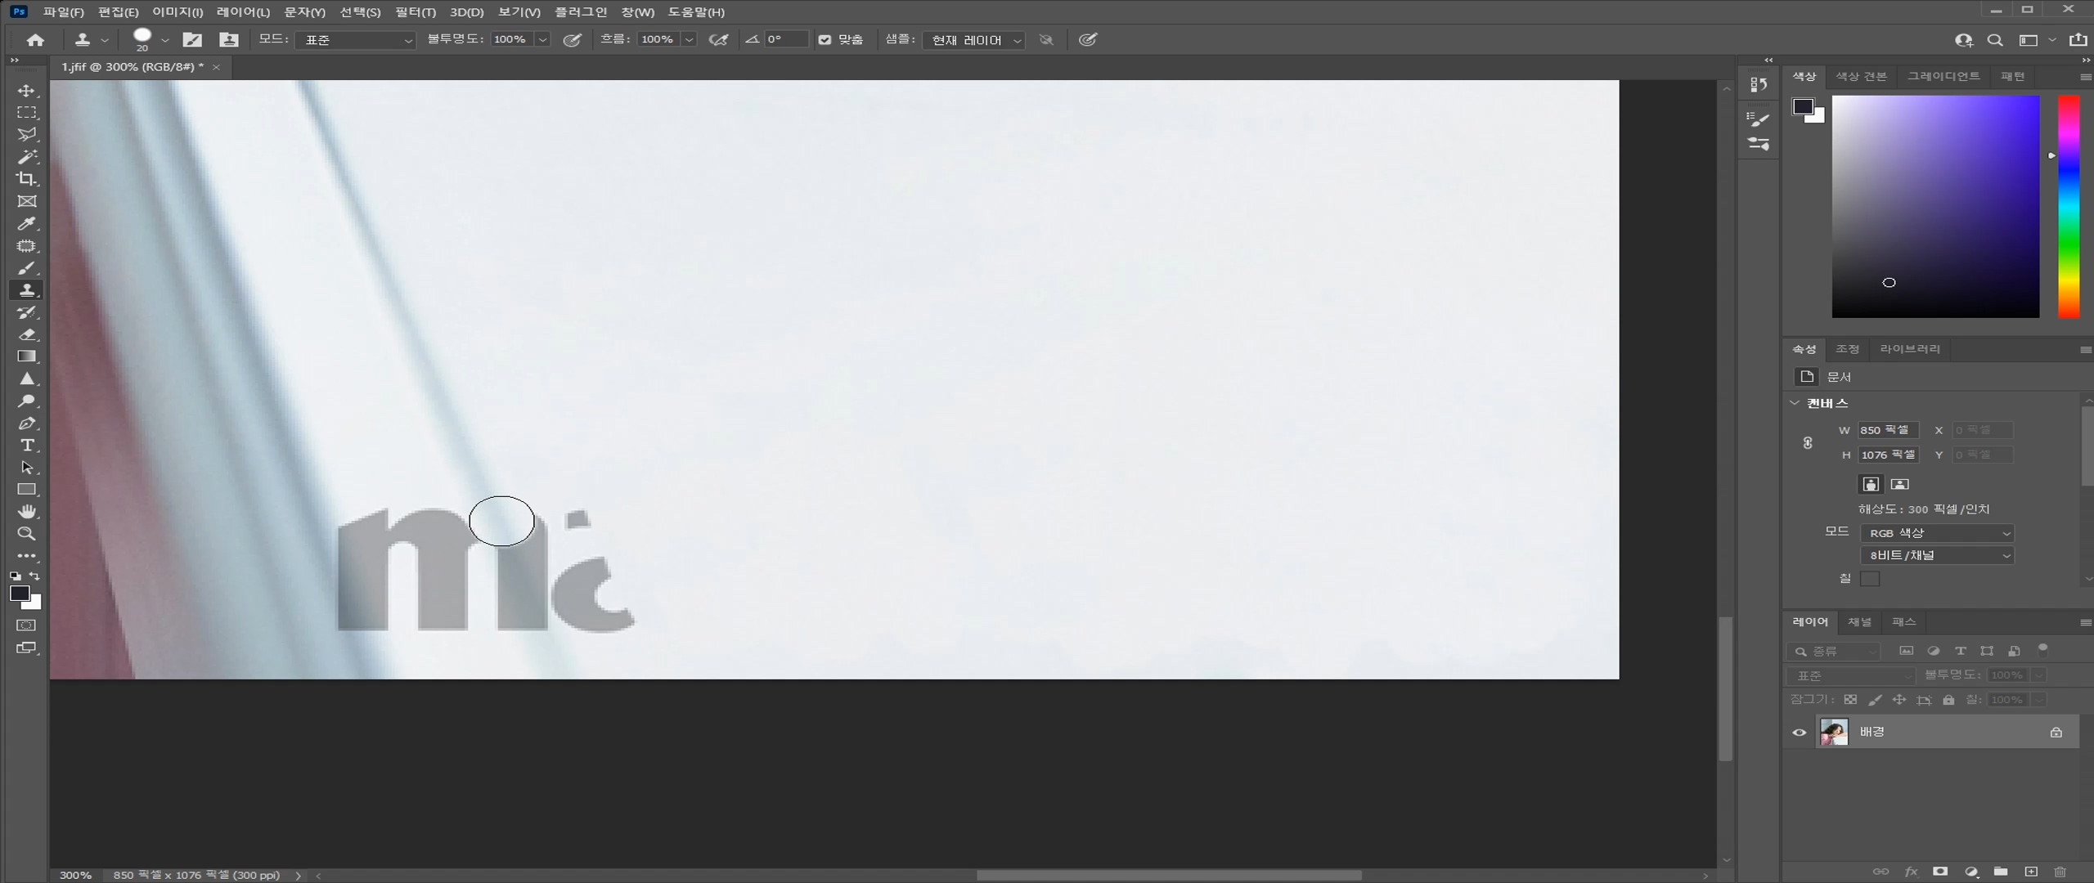Viewport: 2094px width, 883px height.
Task: Select the Crop tool
Action: (x=26, y=179)
